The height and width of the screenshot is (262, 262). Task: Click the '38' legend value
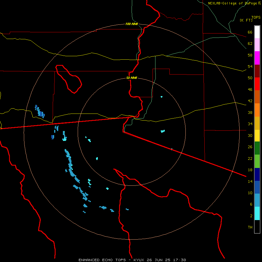tap(250, 112)
